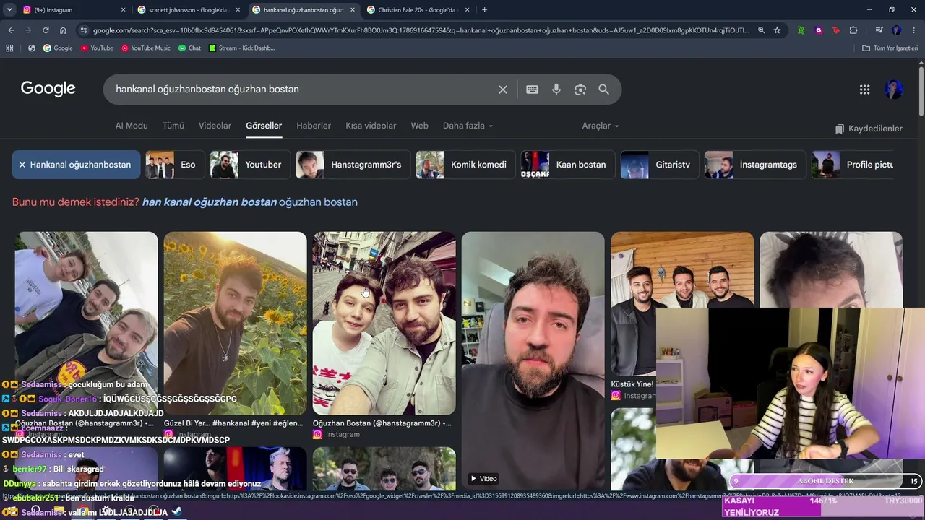Open the Chat bookmark
Viewport: 925px width, 520px height.
tap(189, 48)
